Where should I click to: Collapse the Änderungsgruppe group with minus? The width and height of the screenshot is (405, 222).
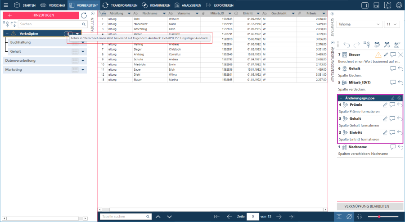tap(341, 98)
